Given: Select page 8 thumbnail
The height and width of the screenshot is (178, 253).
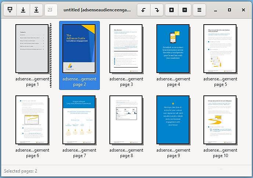Looking at the screenshot, I should 126,120.
